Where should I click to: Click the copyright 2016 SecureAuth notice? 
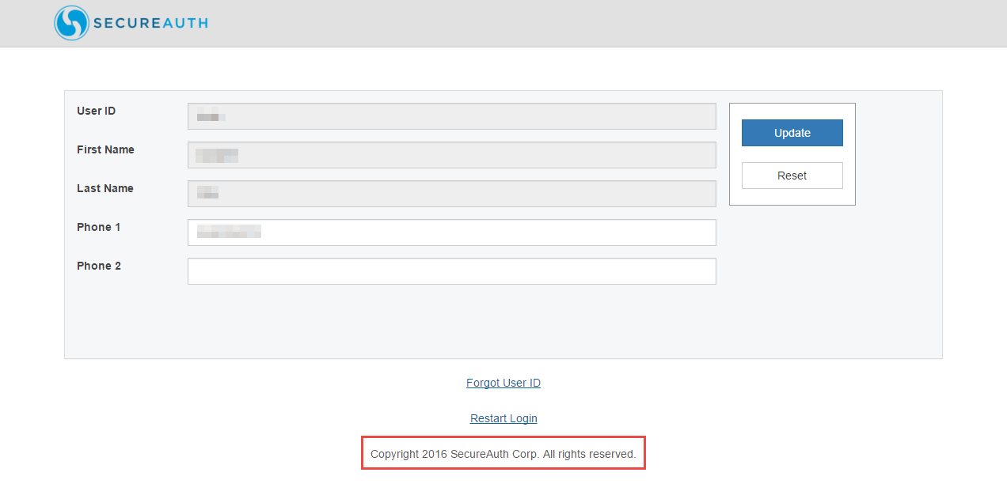coord(503,454)
